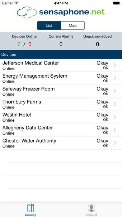The height and width of the screenshot is (217, 122).
Task: Expand Jefferson Medical Center chevron
Action: pyautogui.click(x=115, y=65)
